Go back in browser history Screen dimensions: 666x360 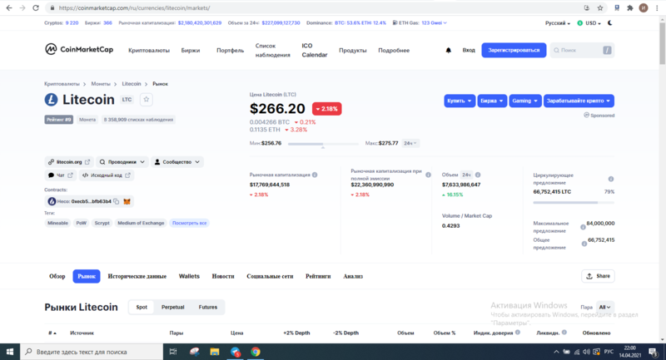click(x=9, y=7)
